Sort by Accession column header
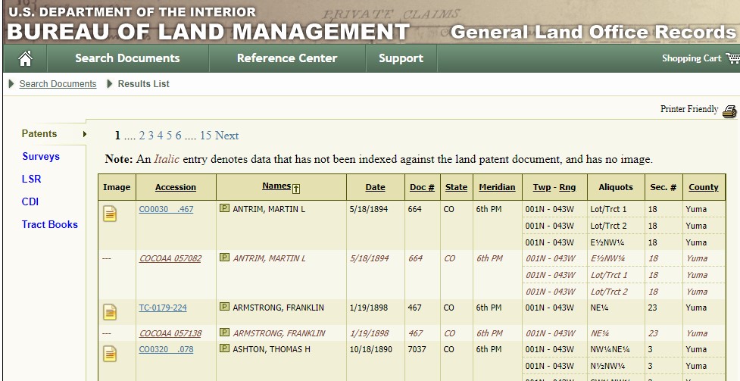The image size is (740, 381). tap(175, 187)
